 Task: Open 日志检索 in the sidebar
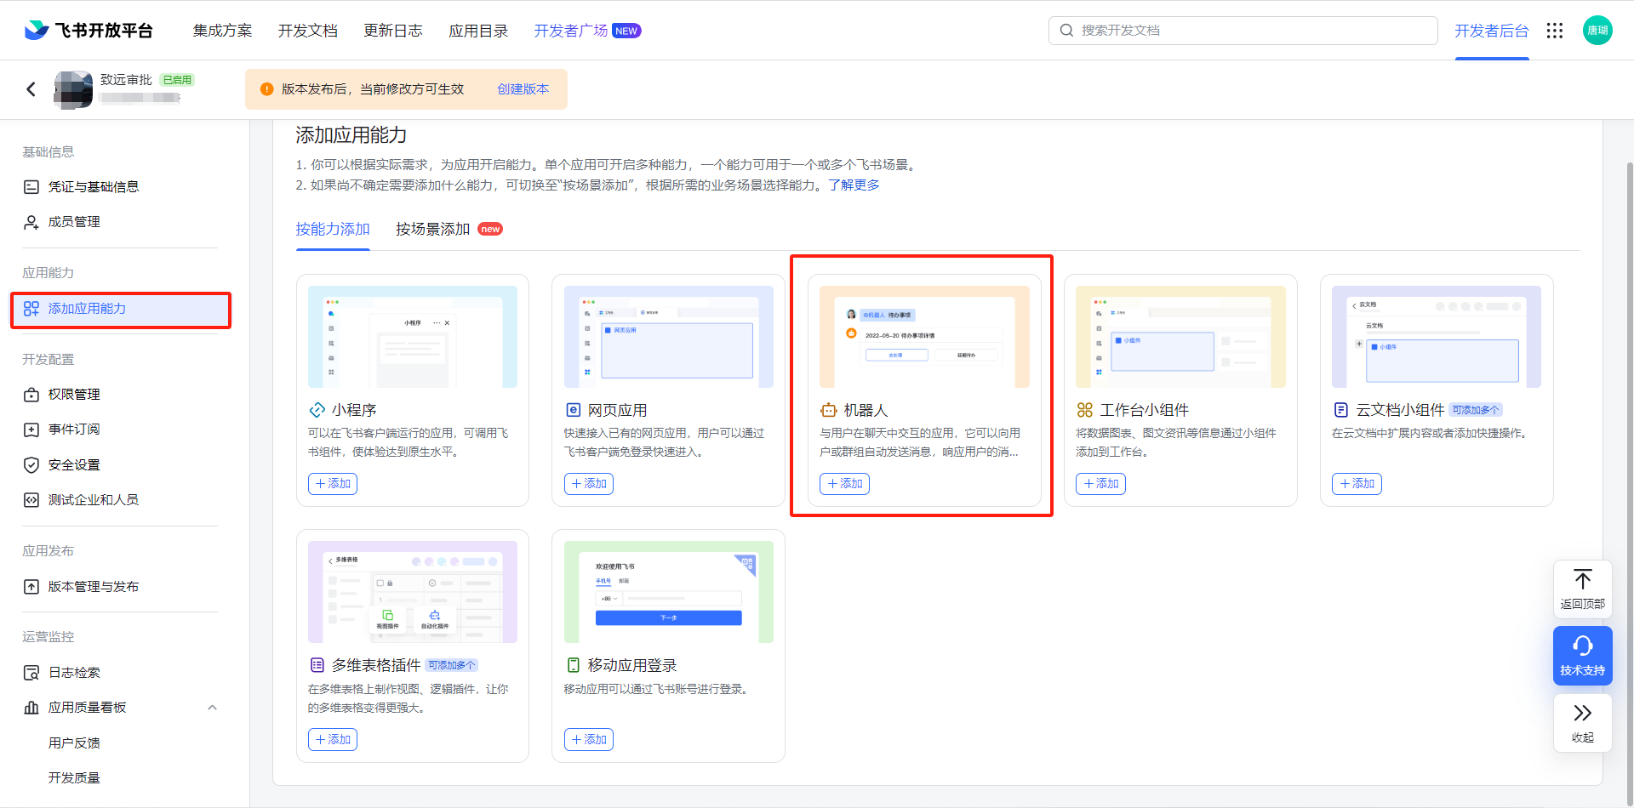tap(74, 673)
